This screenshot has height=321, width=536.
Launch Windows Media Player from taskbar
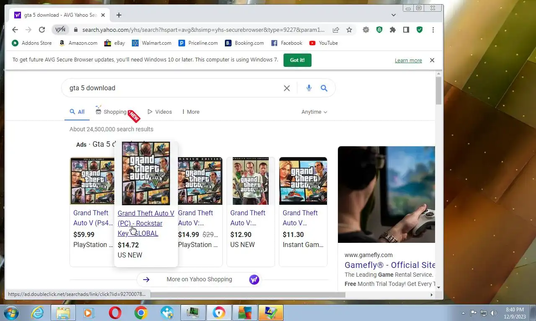point(88,313)
